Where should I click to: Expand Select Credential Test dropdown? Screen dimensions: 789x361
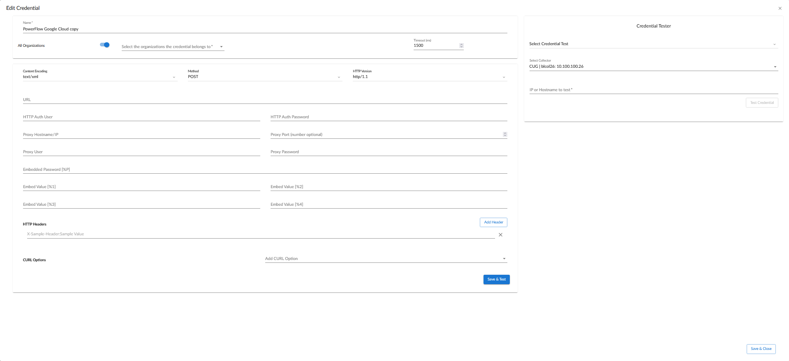653,44
